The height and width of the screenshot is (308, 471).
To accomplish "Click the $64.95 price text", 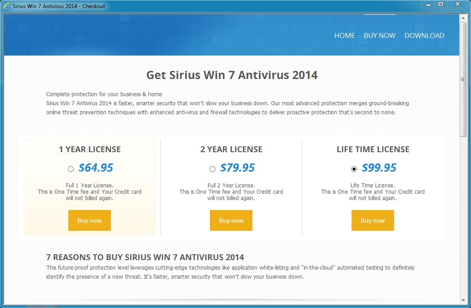I will 95,168.
